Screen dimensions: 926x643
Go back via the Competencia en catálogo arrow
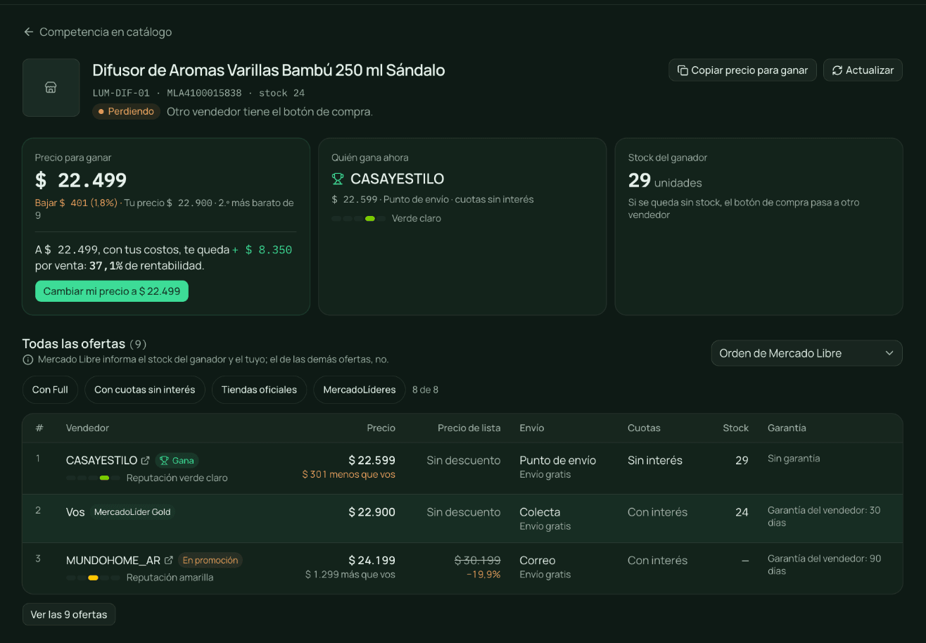[x=28, y=32]
